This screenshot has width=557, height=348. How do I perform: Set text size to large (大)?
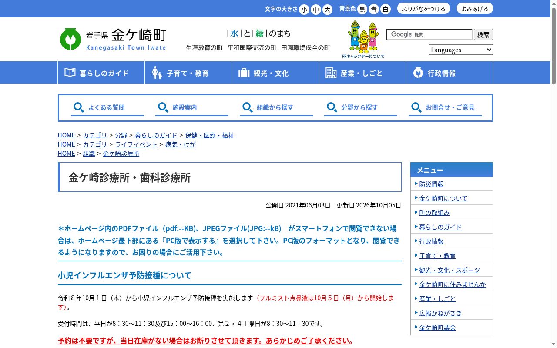coord(327,9)
